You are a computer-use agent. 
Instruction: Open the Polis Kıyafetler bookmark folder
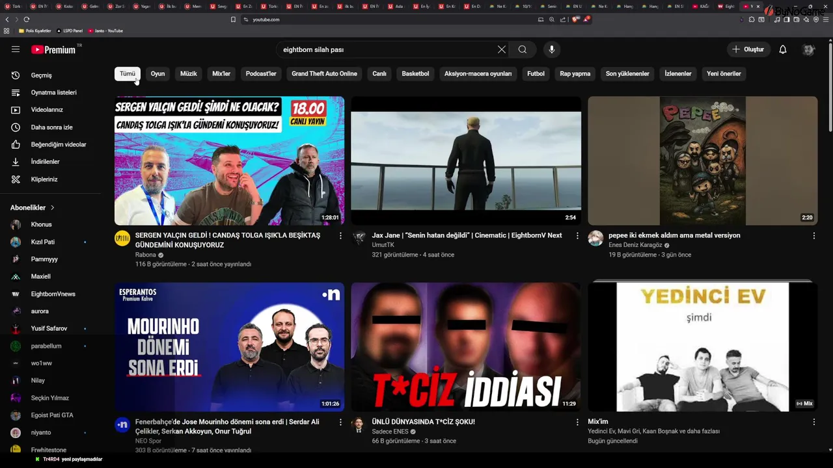pos(35,31)
